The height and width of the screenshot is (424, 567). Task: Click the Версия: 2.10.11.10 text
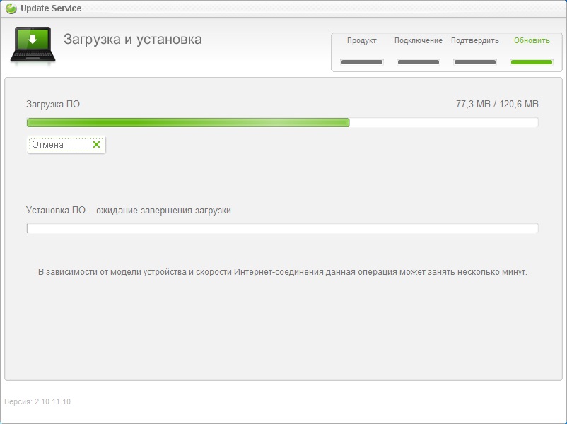click(x=37, y=401)
